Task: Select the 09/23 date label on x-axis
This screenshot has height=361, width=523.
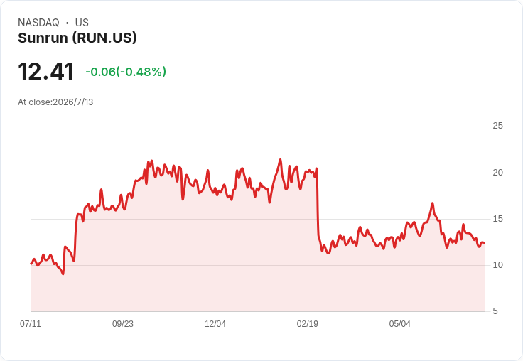Action: pyautogui.click(x=123, y=323)
